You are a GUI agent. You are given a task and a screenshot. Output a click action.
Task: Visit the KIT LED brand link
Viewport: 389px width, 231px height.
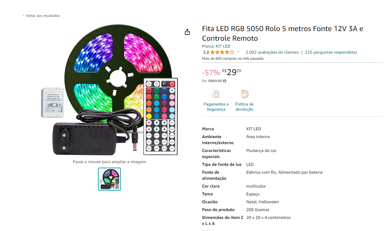point(223,46)
